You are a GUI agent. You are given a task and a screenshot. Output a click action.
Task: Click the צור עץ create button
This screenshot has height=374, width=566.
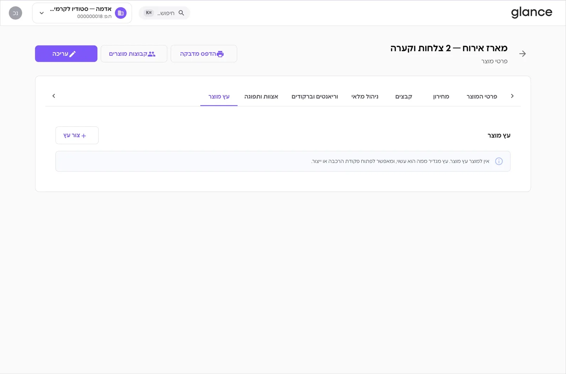(x=77, y=135)
